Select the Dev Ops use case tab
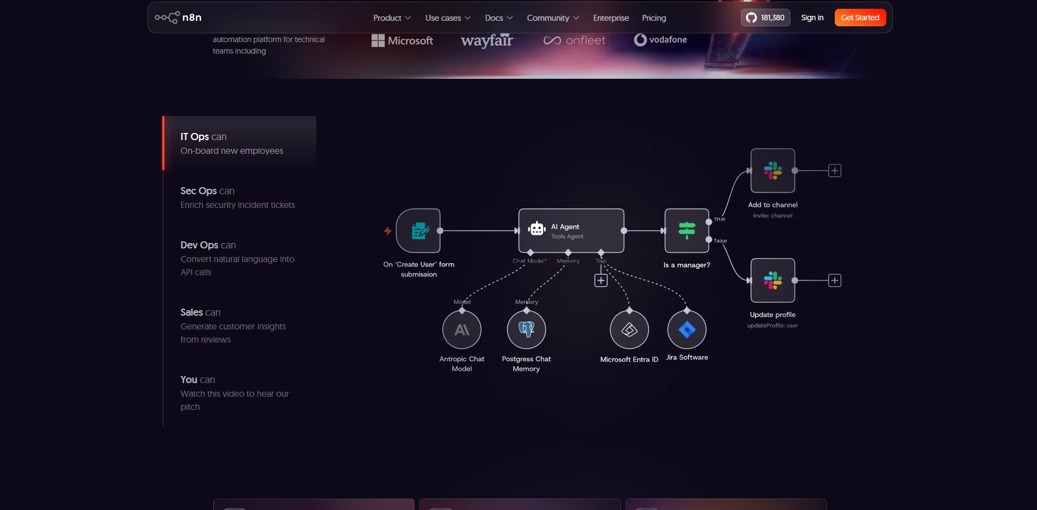Viewport: 1037px width, 510px height. [237, 258]
